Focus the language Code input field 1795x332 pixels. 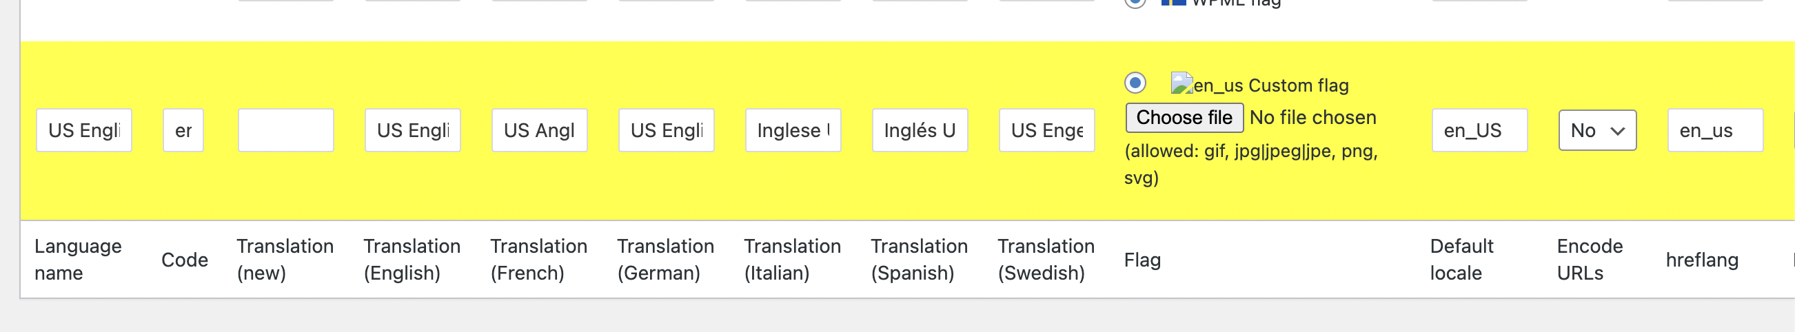(183, 130)
